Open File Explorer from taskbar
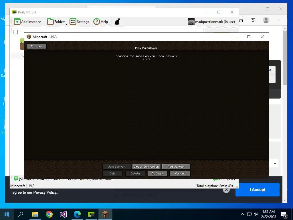 pyautogui.click(x=35, y=214)
